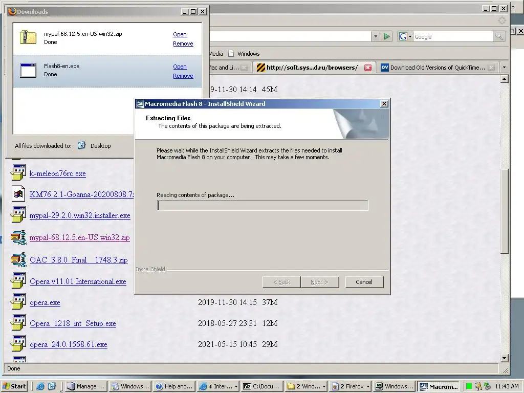Screen dimensions: 524x393
Task: Open the search engine selector dropdown
Action: (410, 36)
